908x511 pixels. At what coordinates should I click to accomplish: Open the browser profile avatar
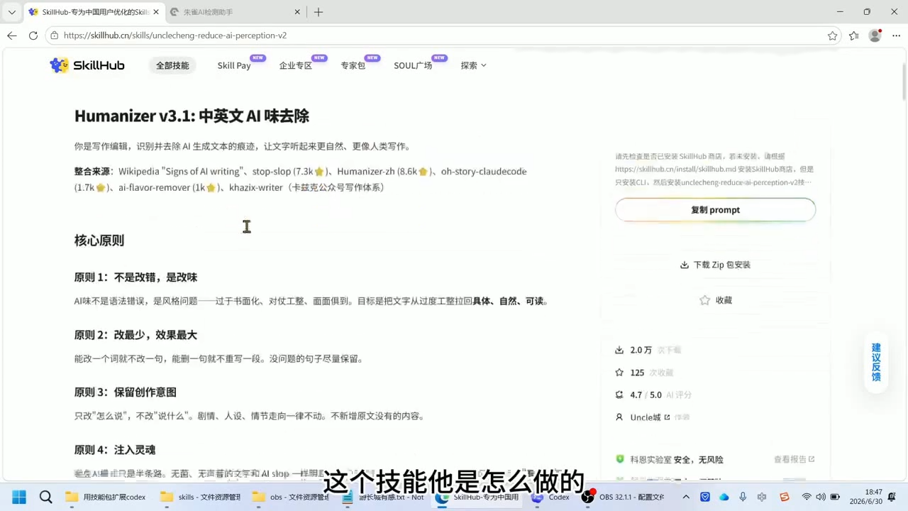(x=875, y=35)
